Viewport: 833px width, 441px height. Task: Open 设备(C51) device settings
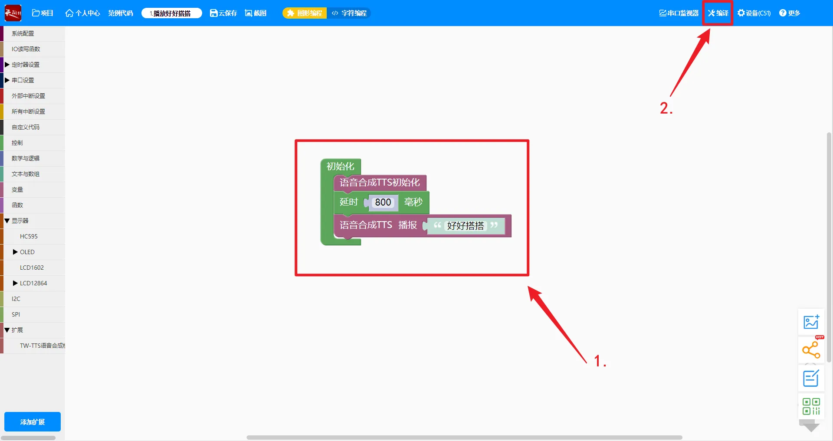[754, 13]
